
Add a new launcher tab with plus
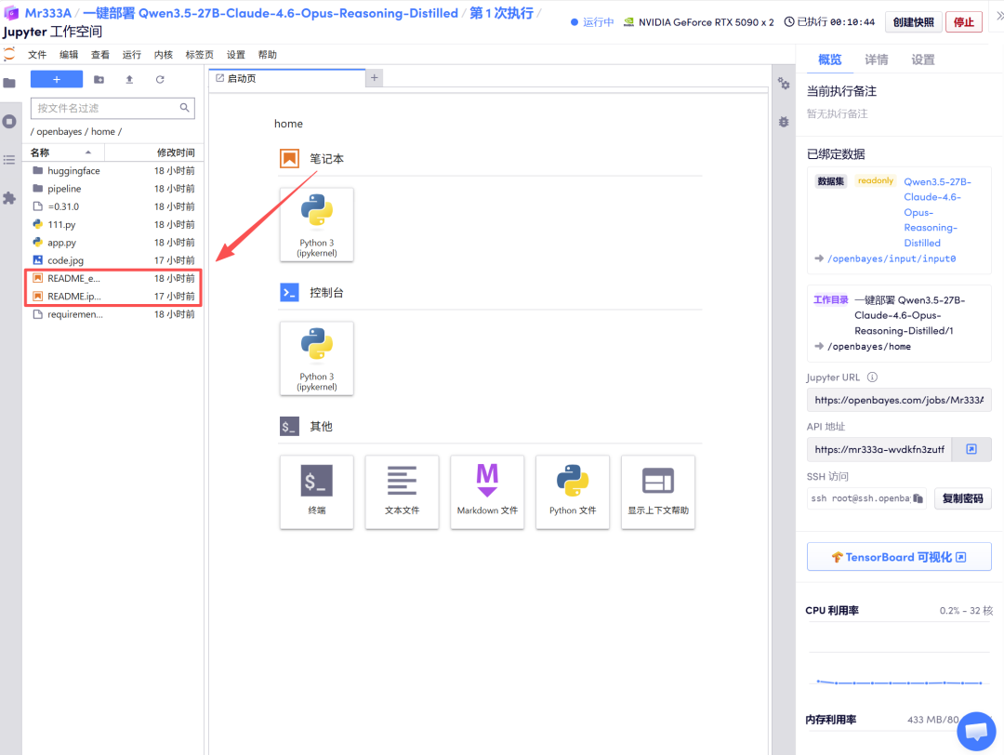[375, 77]
